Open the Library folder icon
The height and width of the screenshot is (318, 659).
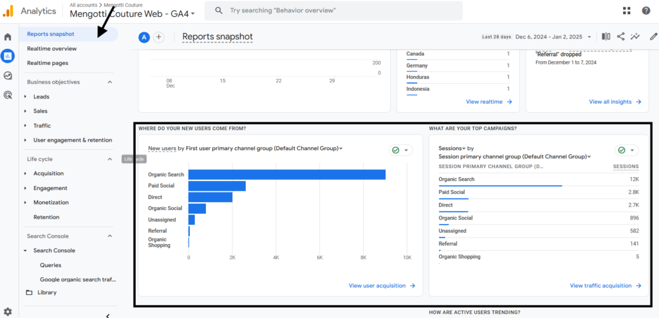pyautogui.click(x=29, y=292)
